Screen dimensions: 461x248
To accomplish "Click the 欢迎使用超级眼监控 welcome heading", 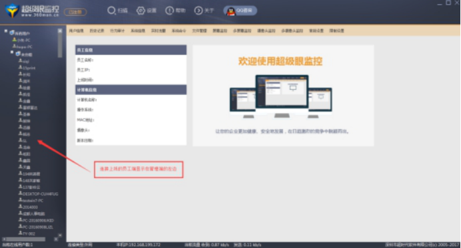I will [280, 61].
